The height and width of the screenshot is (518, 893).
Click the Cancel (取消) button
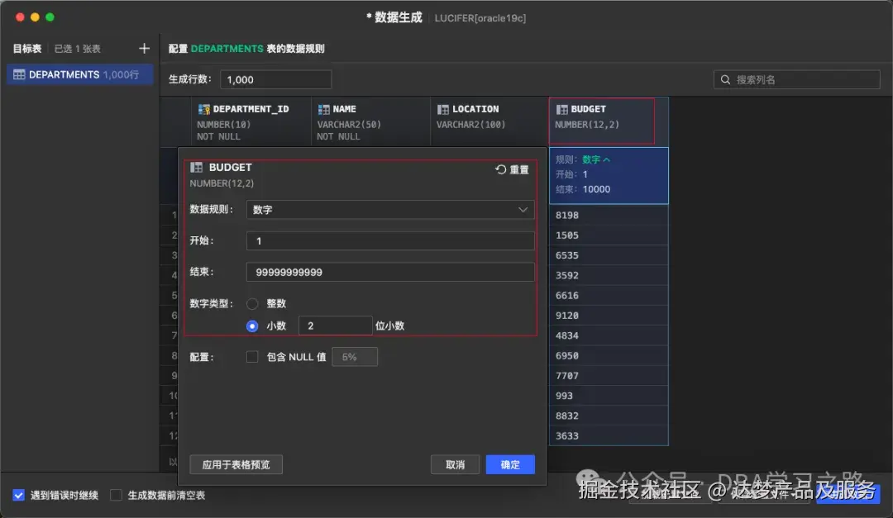tap(455, 464)
